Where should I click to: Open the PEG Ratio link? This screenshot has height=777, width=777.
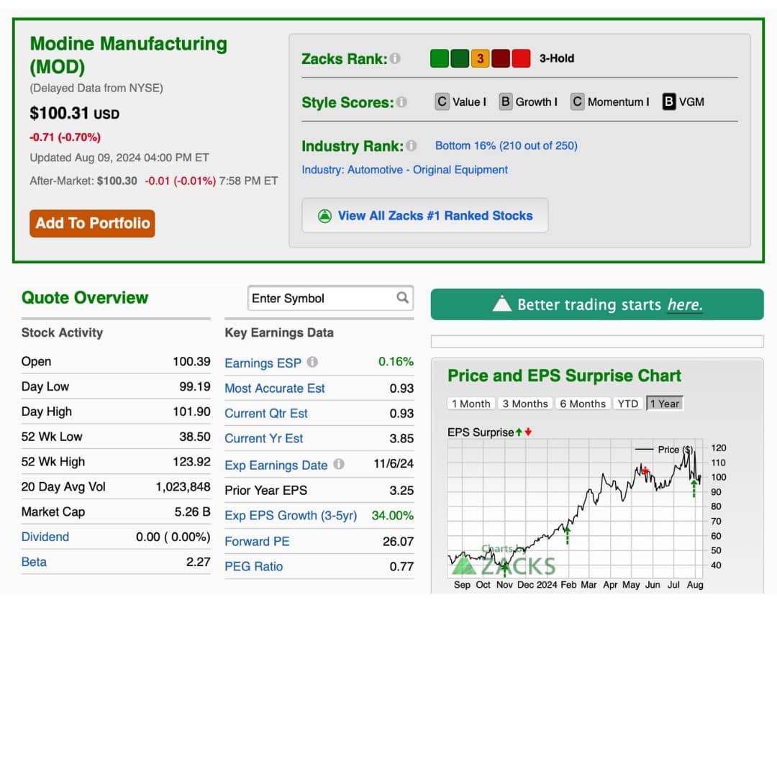point(254,566)
